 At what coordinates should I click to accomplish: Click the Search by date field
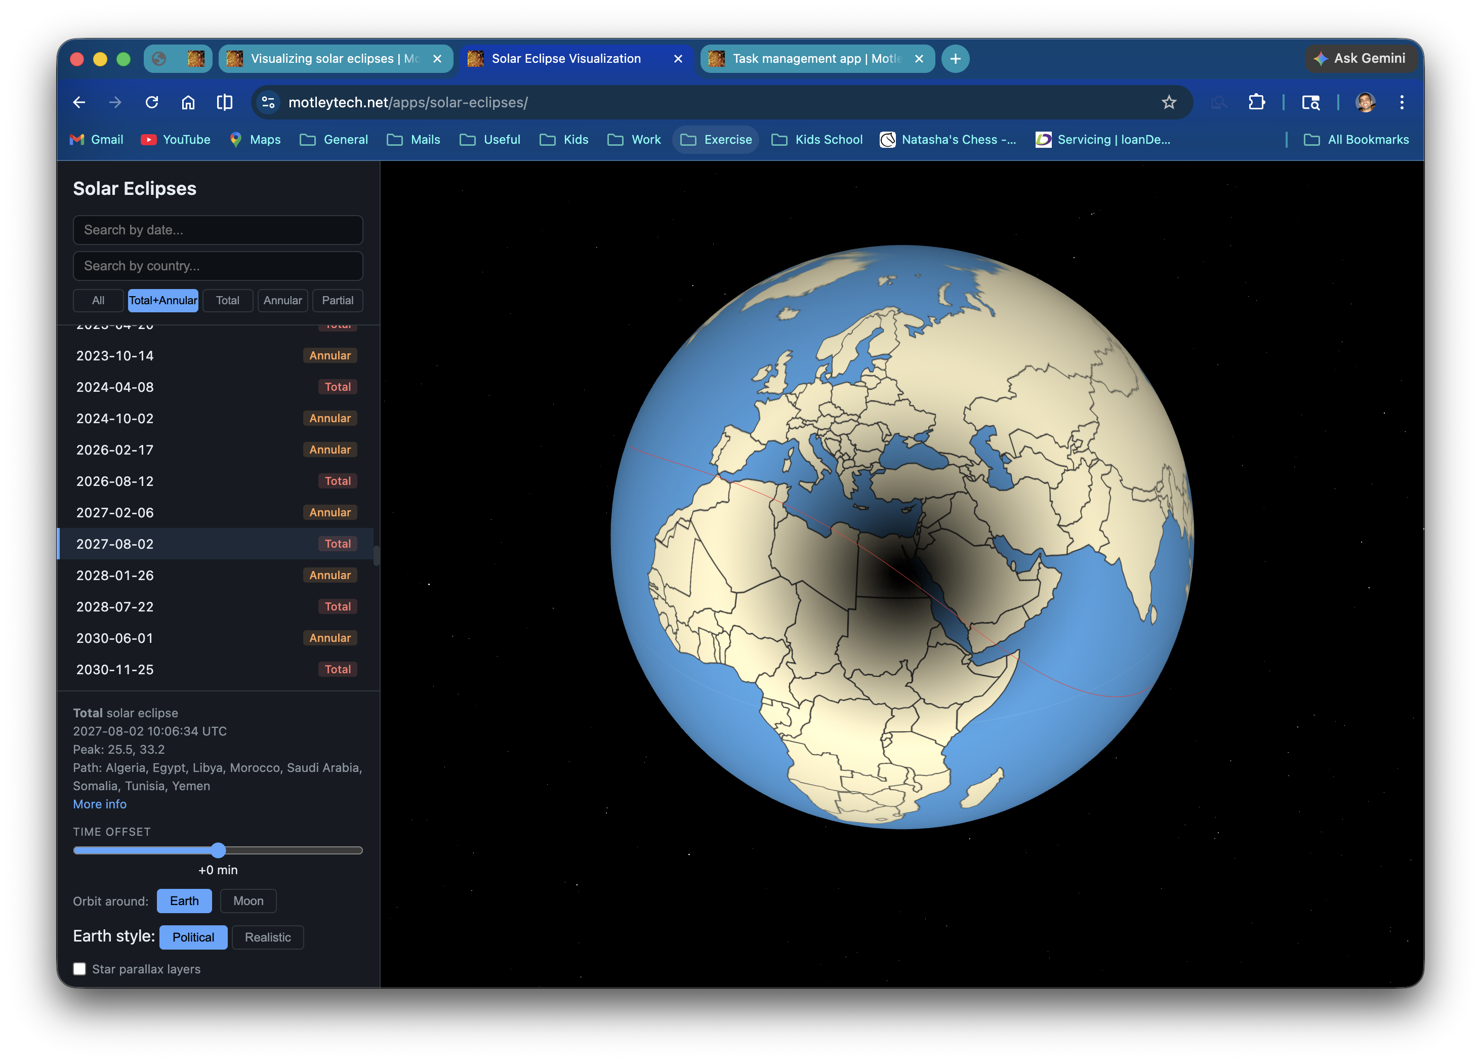tap(218, 230)
